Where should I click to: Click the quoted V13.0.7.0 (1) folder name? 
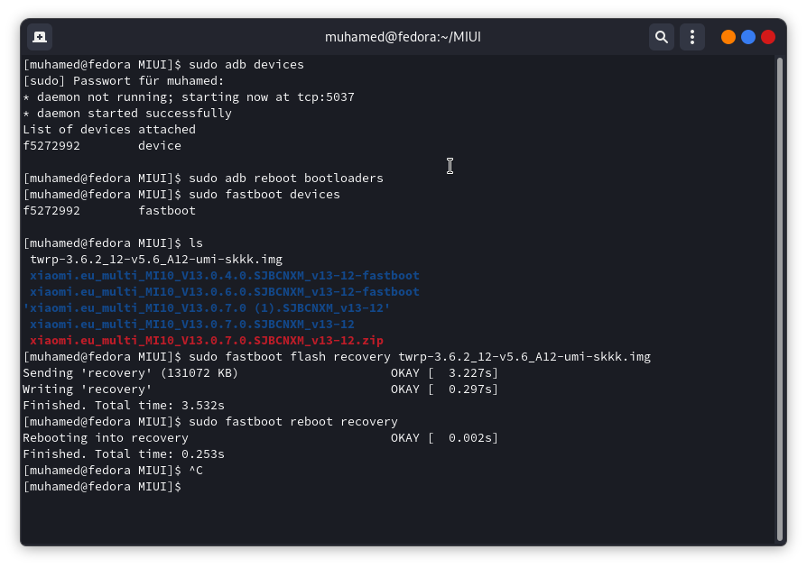207,308
